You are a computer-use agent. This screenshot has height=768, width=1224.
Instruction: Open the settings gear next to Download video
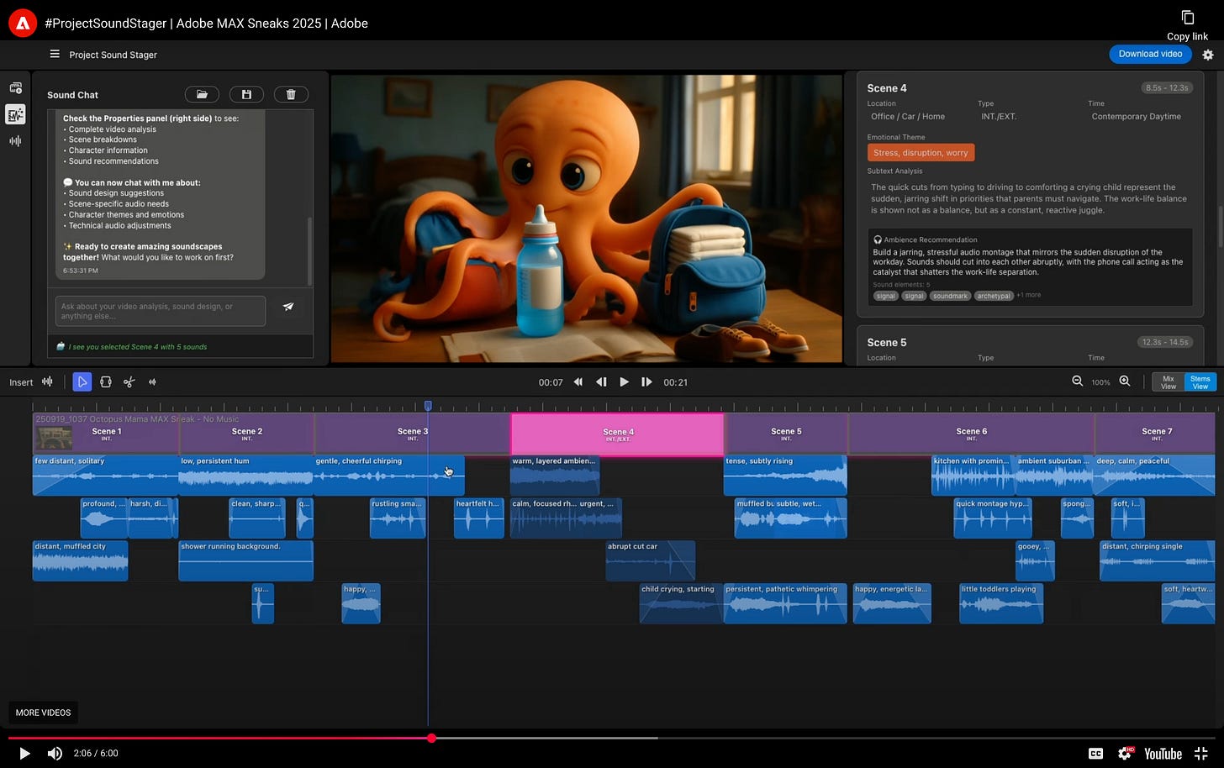(1208, 54)
